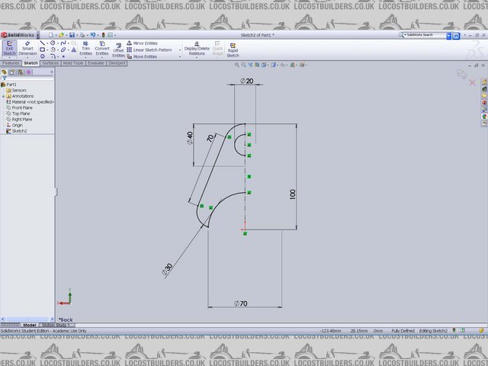Click in the SolidWorks Search box
Screen dimensions: 488x366
pos(424,35)
